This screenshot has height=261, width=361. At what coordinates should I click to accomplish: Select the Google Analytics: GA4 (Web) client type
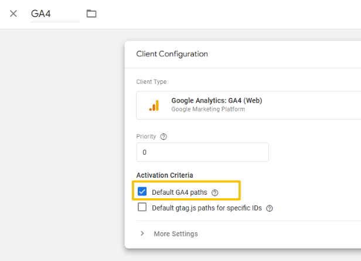point(216,100)
